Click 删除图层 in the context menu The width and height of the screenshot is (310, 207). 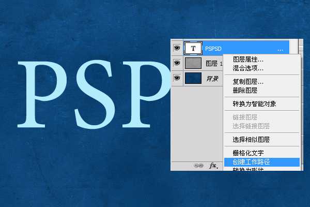point(244,90)
